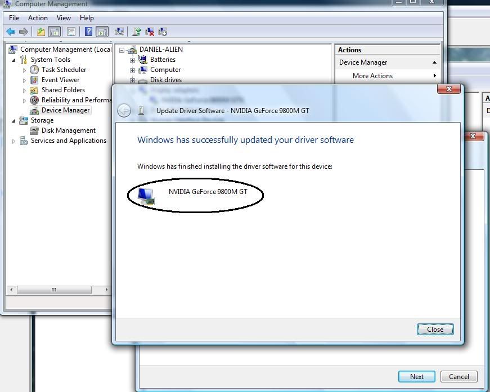
Task: Select Disk Management in the tree
Action: coord(69,130)
